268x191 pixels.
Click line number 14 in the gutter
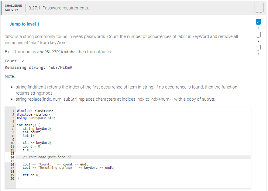(12, 157)
